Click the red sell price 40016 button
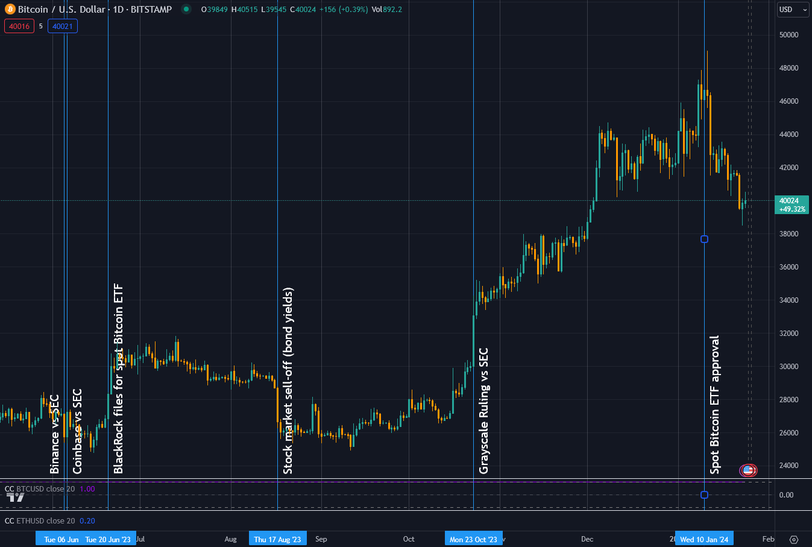Image resolution: width=812 pixels, height=547 pixels. 19,26
